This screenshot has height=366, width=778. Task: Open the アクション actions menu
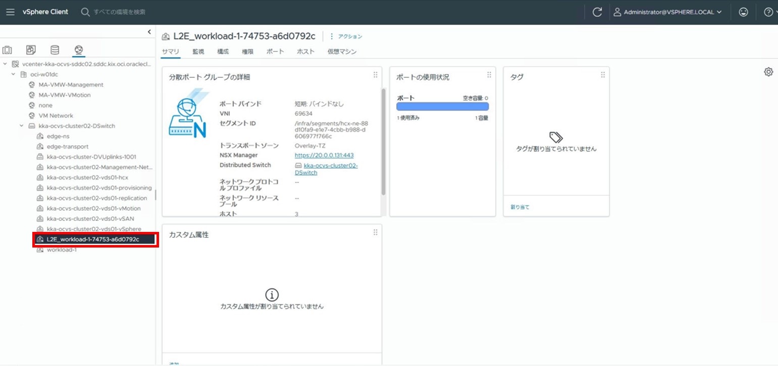point(346,36)
